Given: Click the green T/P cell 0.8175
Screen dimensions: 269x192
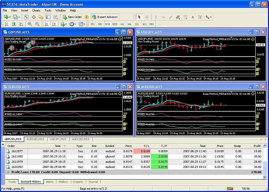Looking at the screenshot, I should pyautogui.click(x=159, y=162).
